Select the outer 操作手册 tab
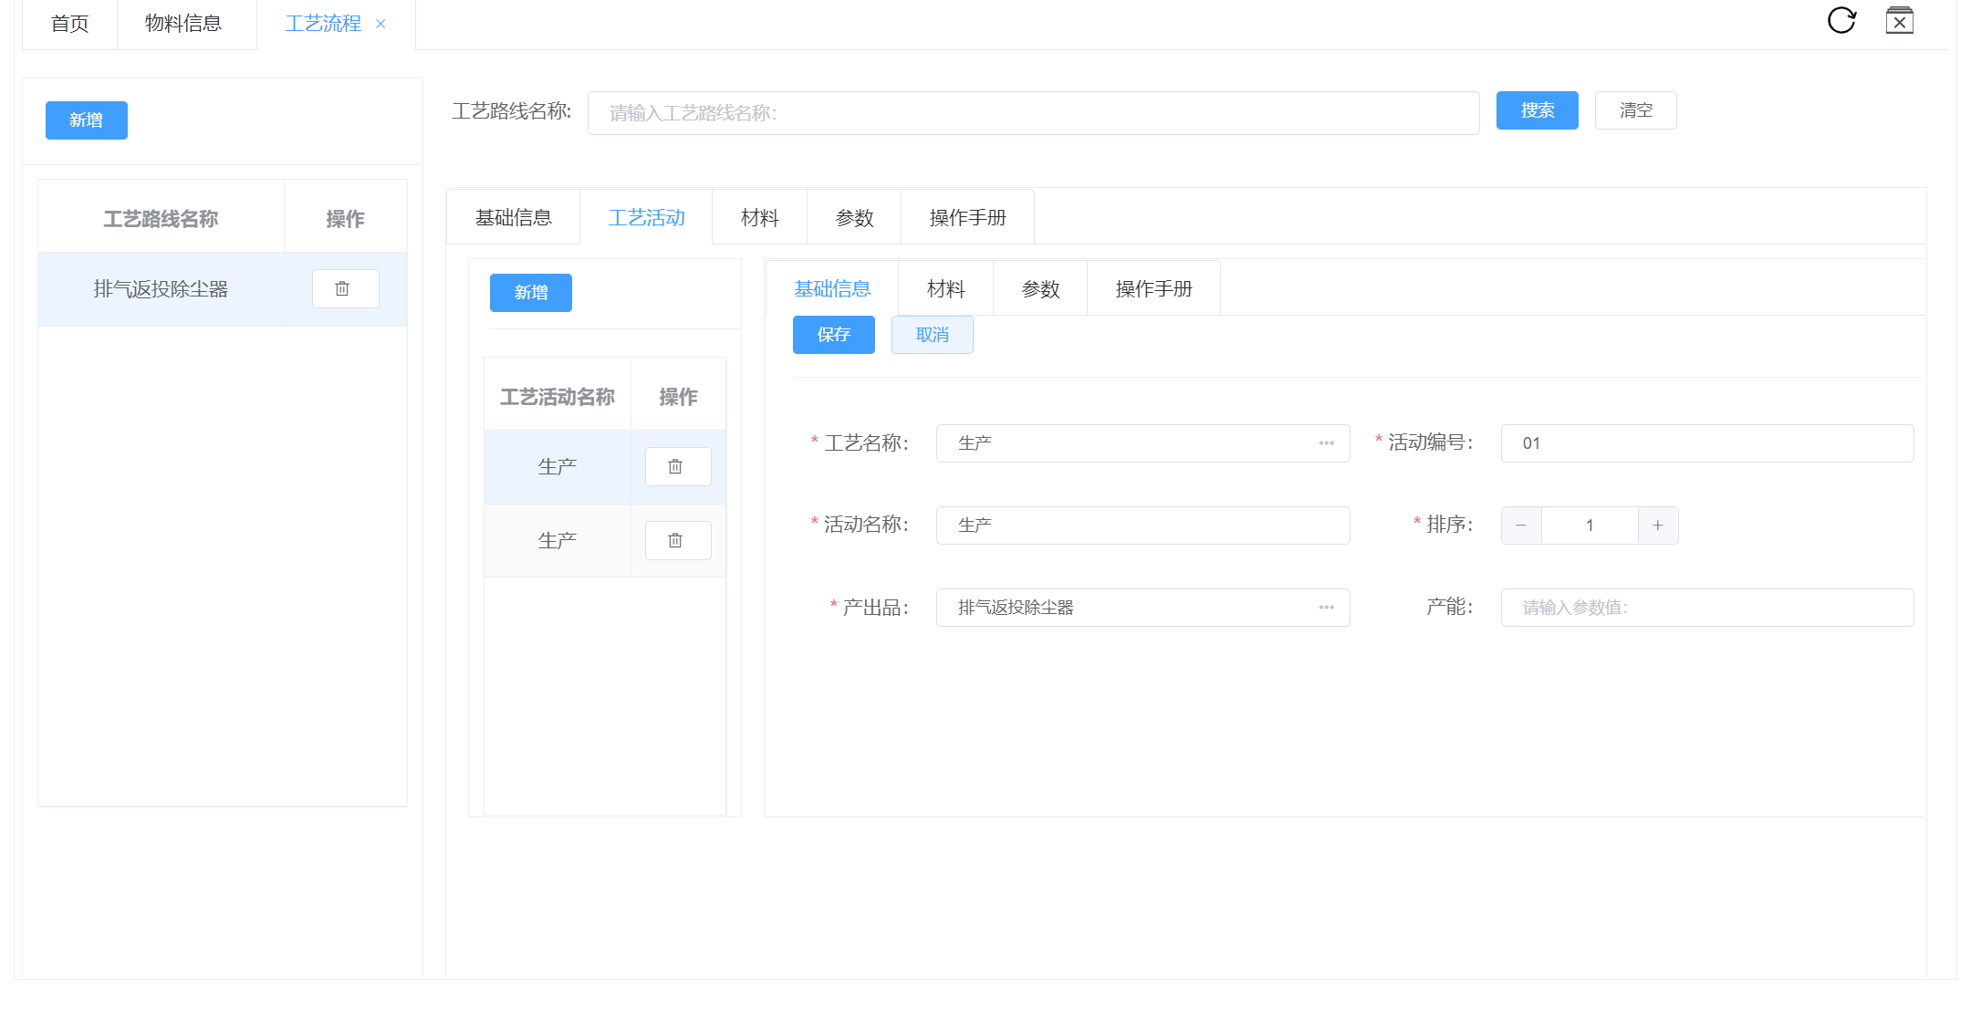1971x1020 pixels. [x=967, y=218]
